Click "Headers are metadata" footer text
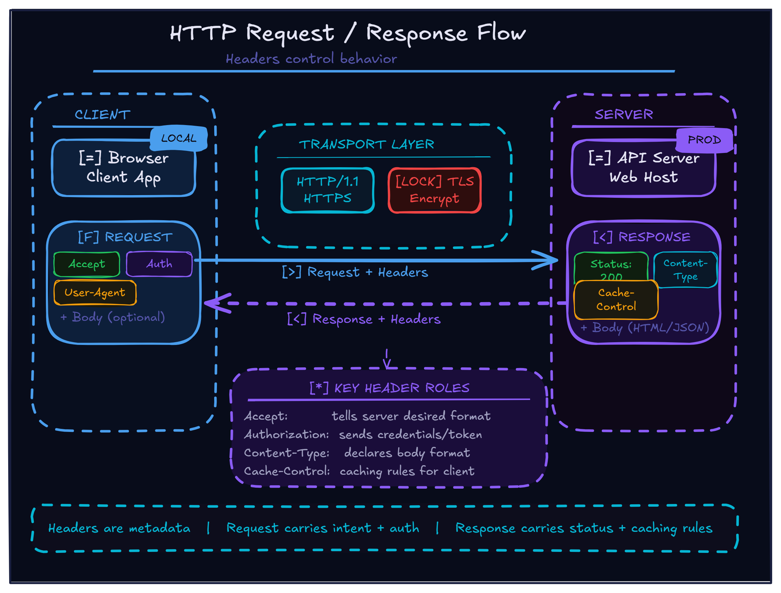The height and width of the screenshot is (593, 781). coord(119,528)
